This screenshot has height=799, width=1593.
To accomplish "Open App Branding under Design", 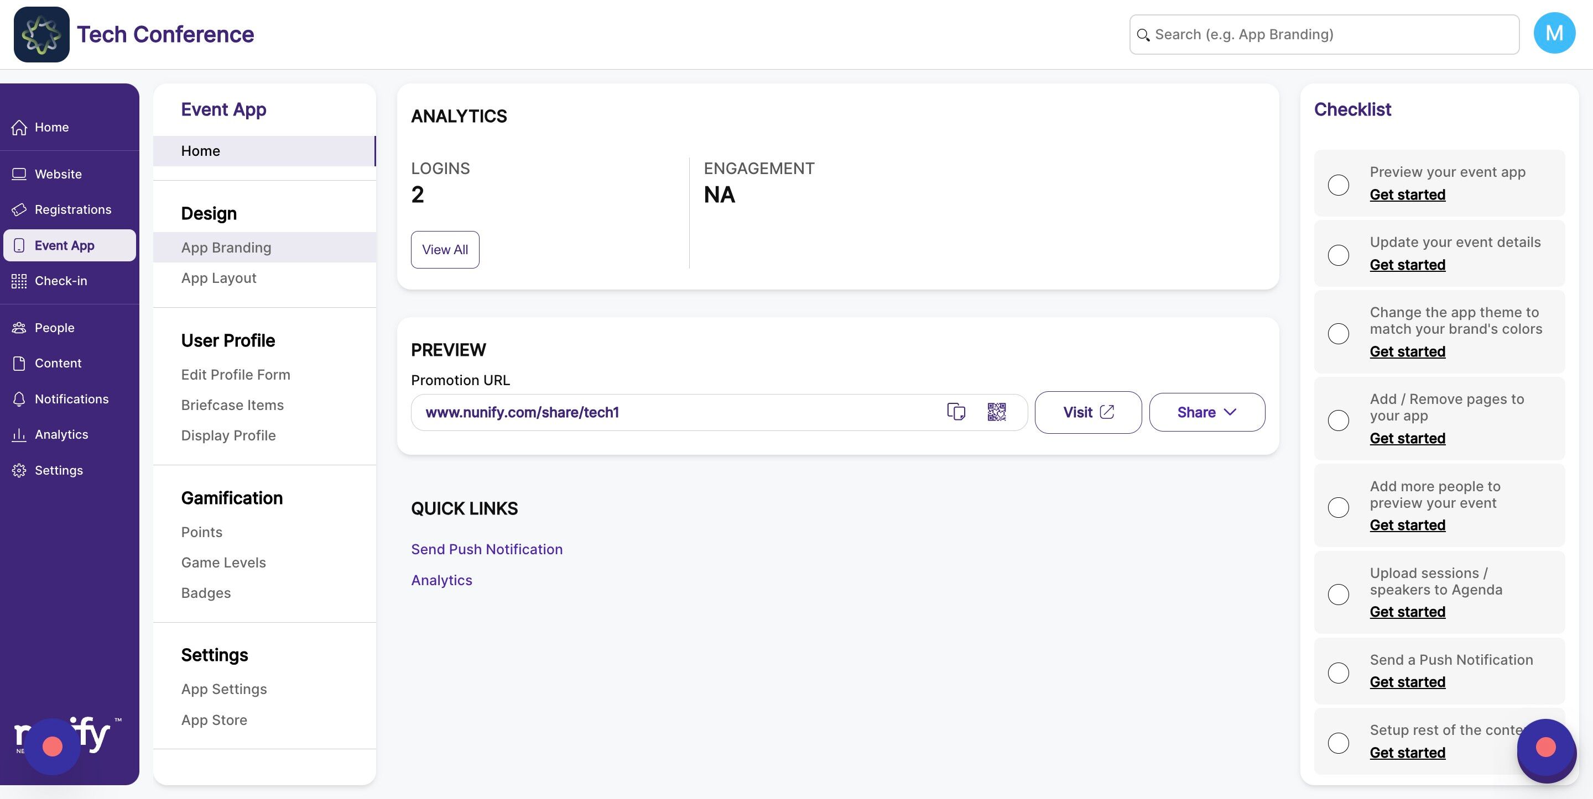I will click(x=226, y=248).
